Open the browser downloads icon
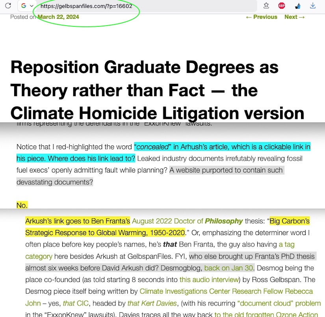325x317 pixels. pyautogui.click(x=313, y=6)
